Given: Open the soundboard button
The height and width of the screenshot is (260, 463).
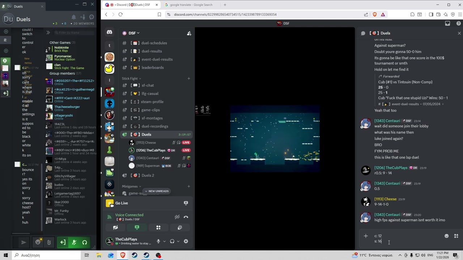Looking at the screenshot, I should pos(180,227).
